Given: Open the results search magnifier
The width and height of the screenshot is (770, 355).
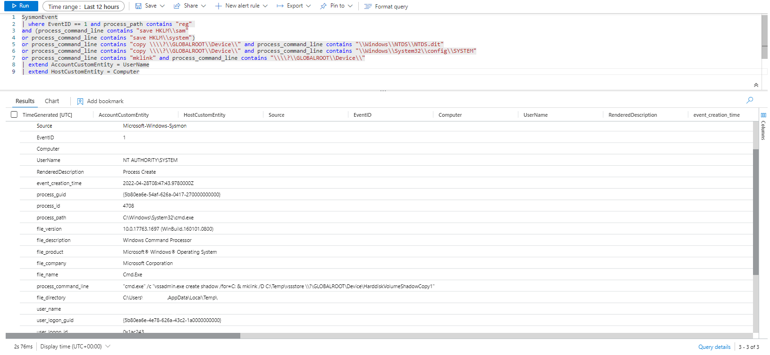Looking at the screenshot, I should click(x=750, y=100).
